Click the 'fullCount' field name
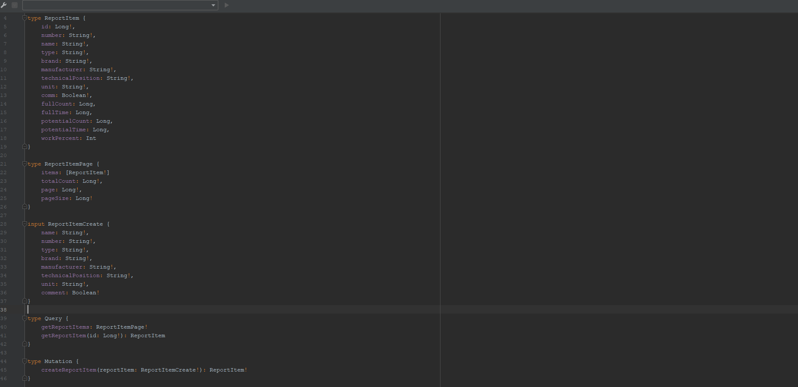Screen dimensions: 798x387 57,104
